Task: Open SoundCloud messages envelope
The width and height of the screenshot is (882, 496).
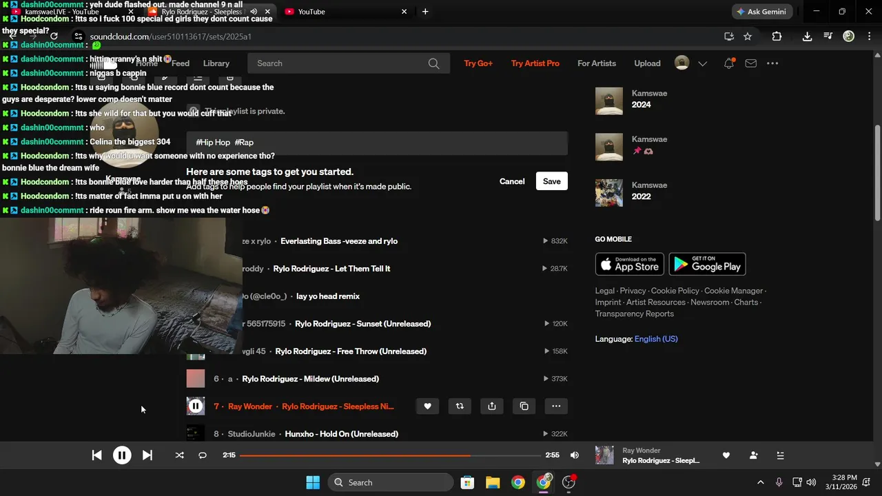Action: [x=751, y=63]
